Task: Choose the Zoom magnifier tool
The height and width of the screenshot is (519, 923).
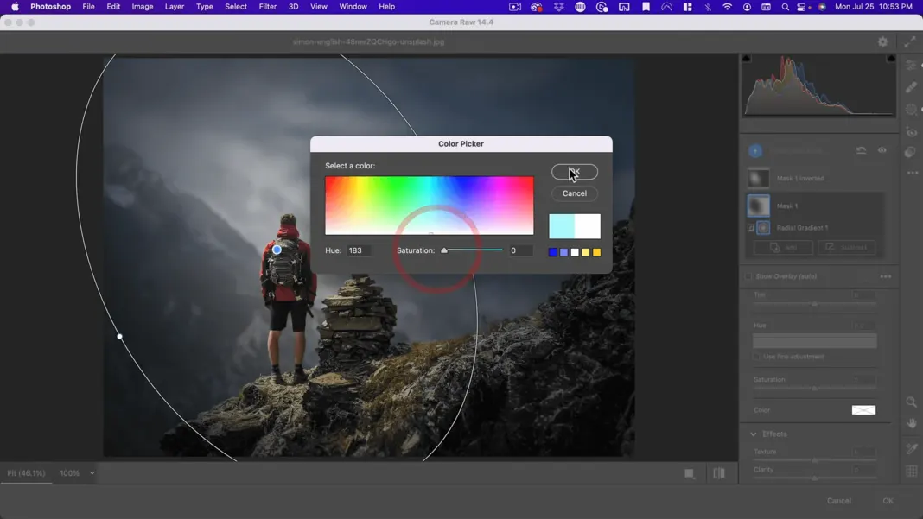Action: coord(911,402)
